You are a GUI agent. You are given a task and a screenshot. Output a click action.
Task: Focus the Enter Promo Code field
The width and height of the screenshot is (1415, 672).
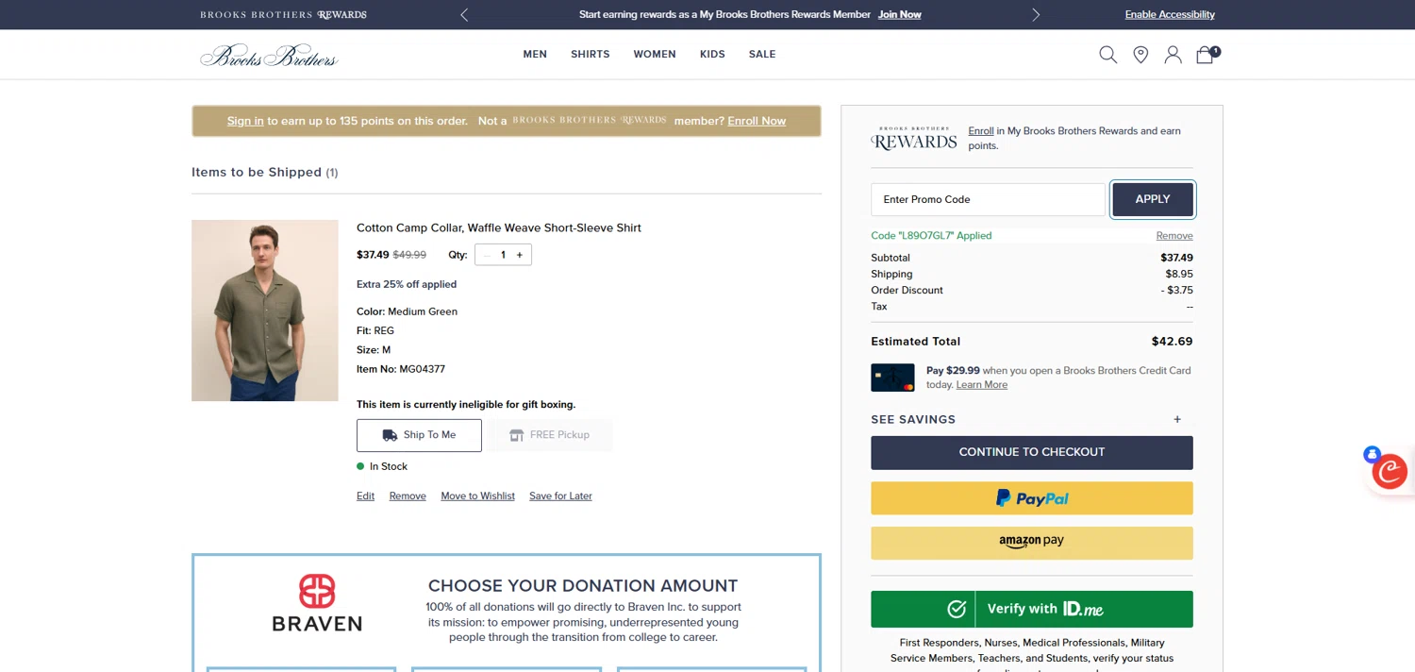988,199
